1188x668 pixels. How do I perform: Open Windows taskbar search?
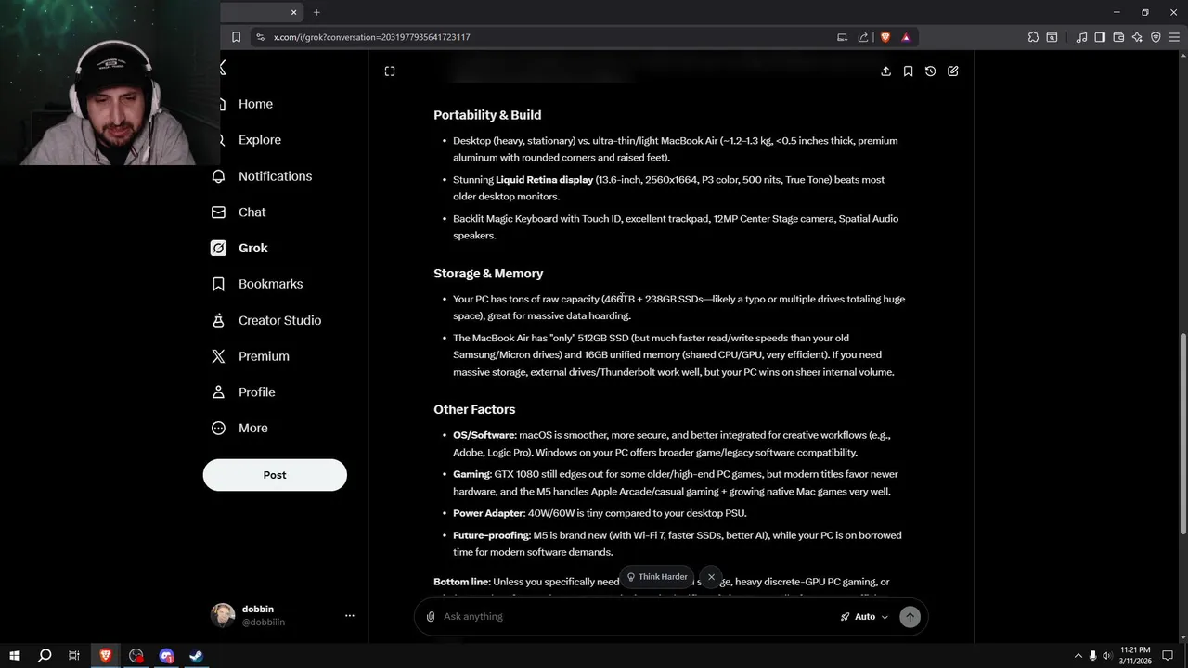click(x=44, y=656)
